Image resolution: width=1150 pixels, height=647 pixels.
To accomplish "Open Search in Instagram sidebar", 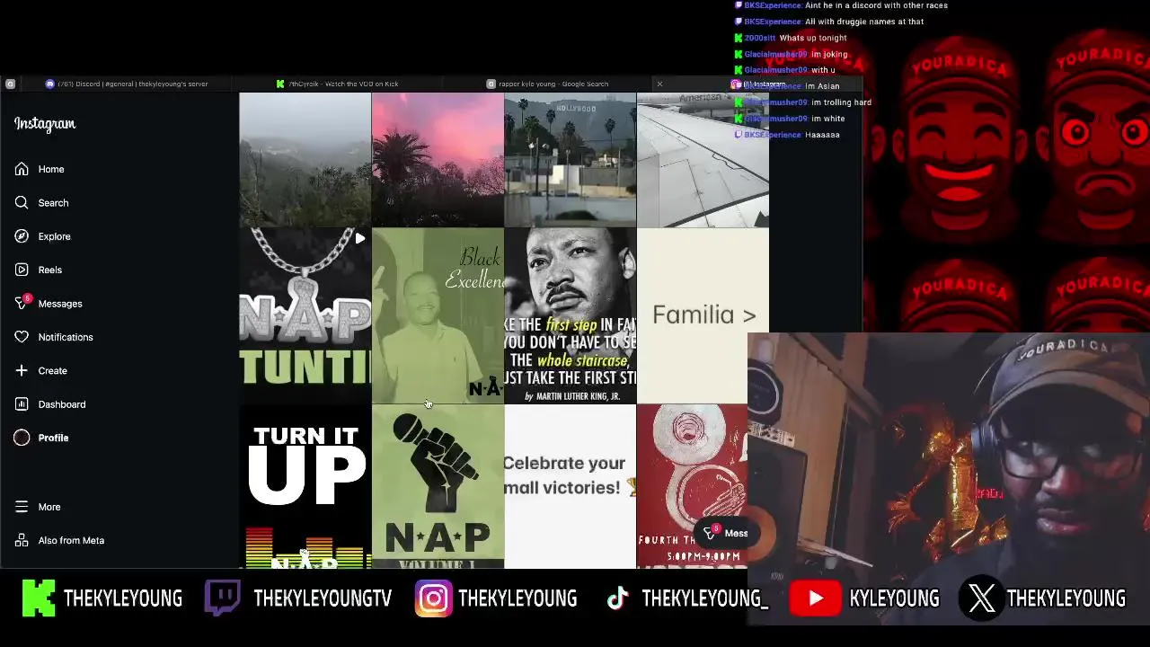I will (x=53, y=202).
